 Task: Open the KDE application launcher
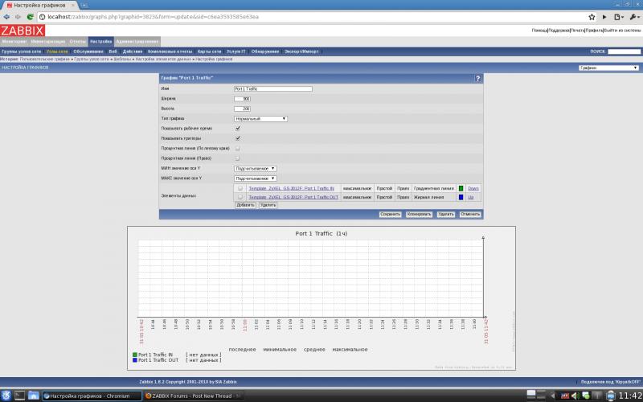(6, 395)
